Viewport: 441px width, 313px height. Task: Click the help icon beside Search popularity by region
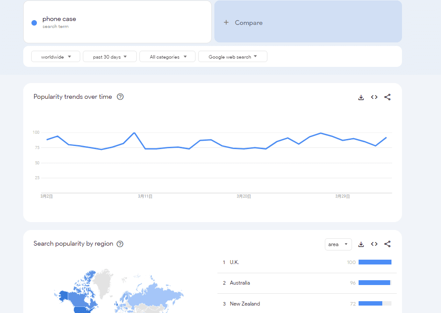[x=120, y=244]
